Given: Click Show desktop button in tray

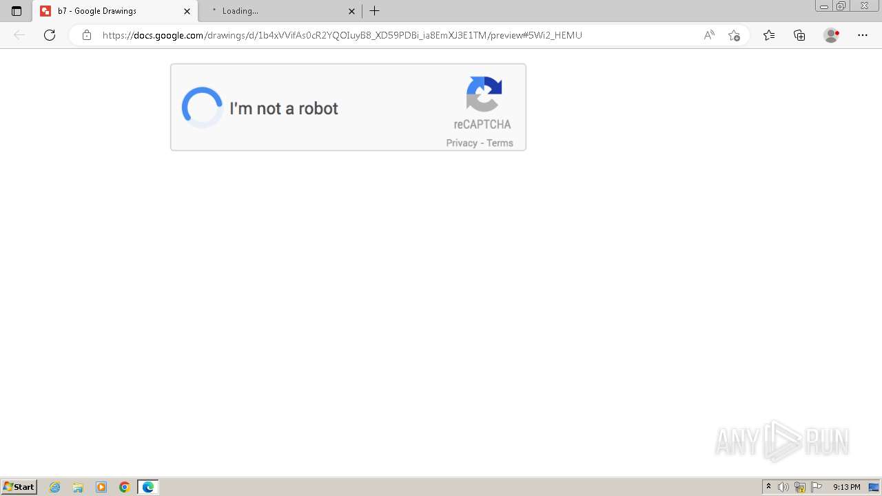Looking at the screenshot, I should click(x=874, y=487).
